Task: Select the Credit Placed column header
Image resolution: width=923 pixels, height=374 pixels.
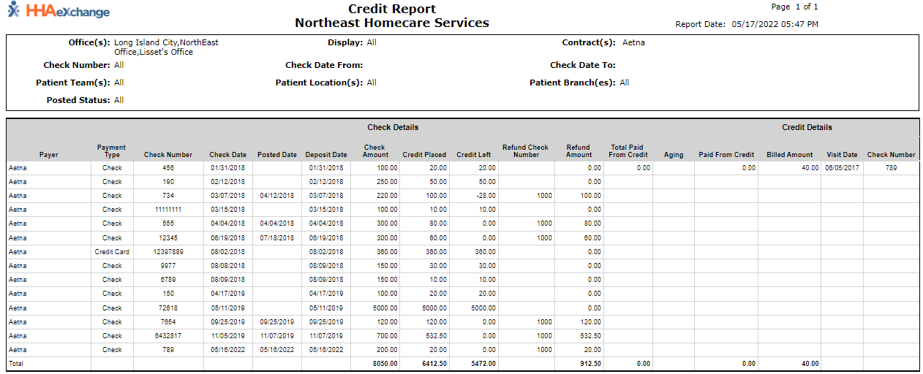Action: pos(424,155)
